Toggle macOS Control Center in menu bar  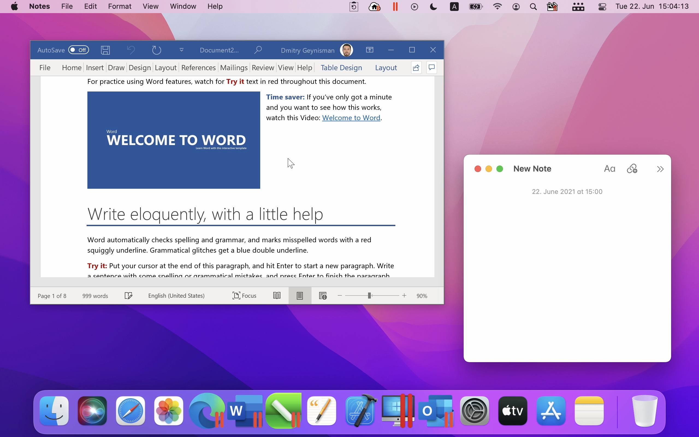(x=602, y=7)
